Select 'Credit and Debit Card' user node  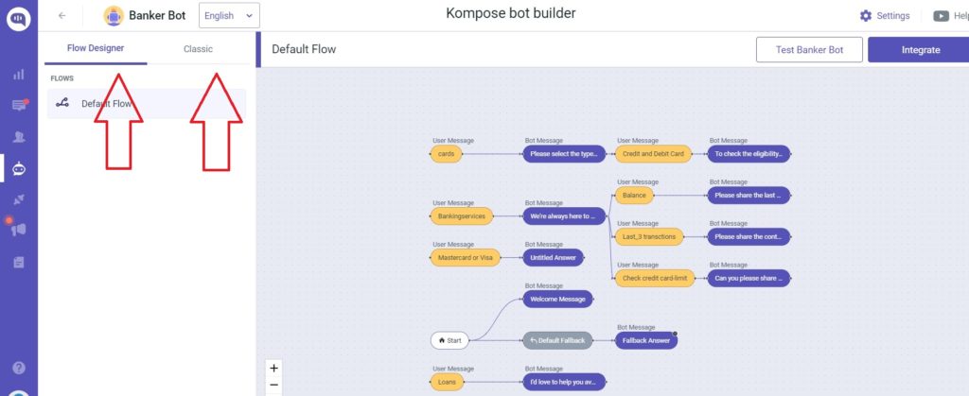coord(653,154)
